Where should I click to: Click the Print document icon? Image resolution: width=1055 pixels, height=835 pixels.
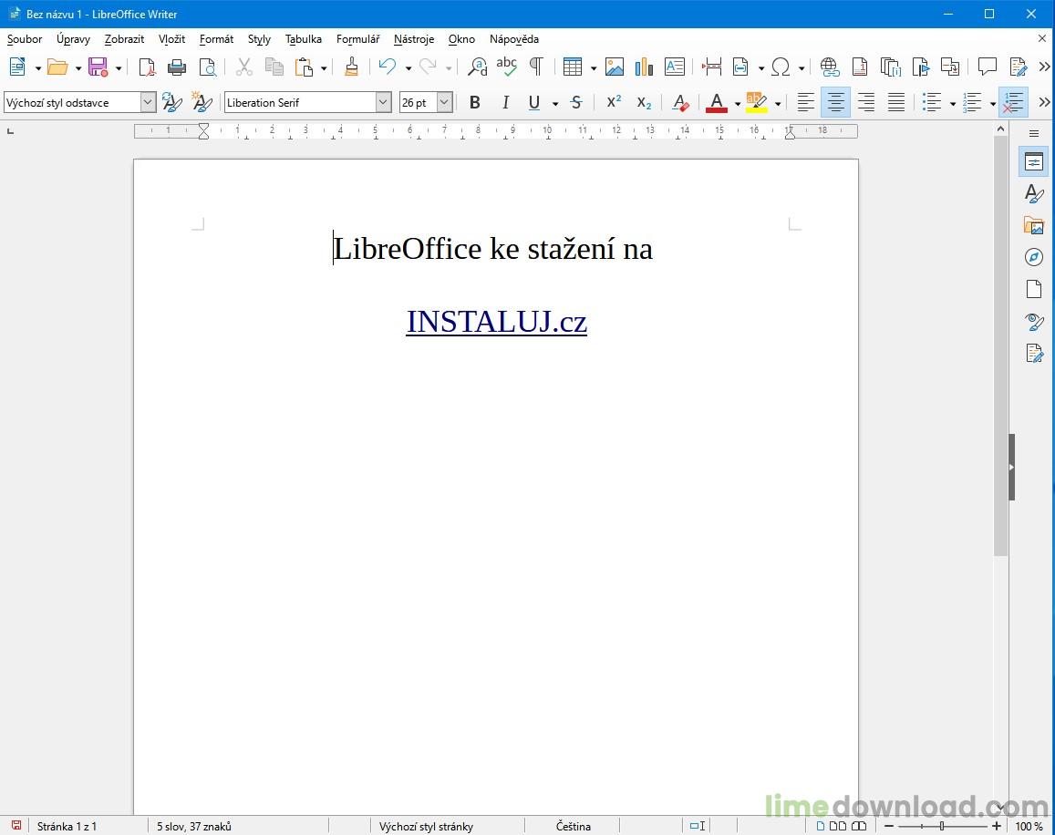click(177, 67)
